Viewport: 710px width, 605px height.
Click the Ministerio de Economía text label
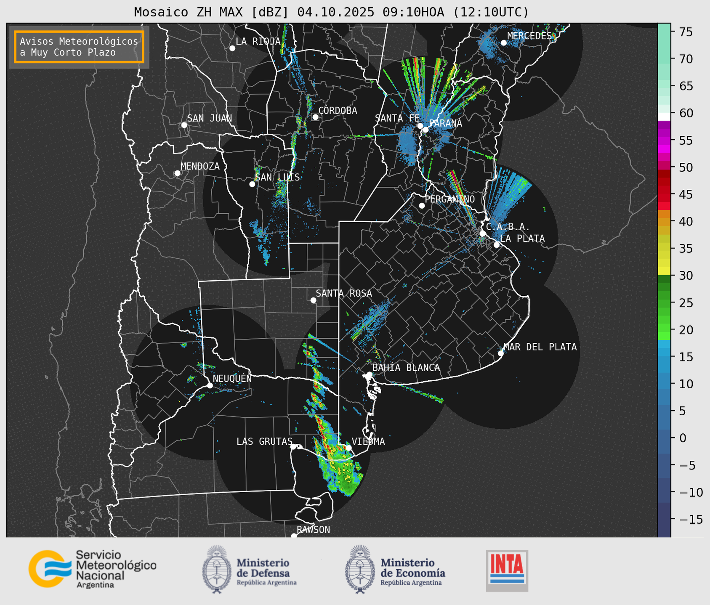coord(412,569)
